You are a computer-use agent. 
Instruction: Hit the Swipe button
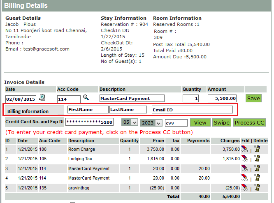pyautogui.click(x=222, y=122)
